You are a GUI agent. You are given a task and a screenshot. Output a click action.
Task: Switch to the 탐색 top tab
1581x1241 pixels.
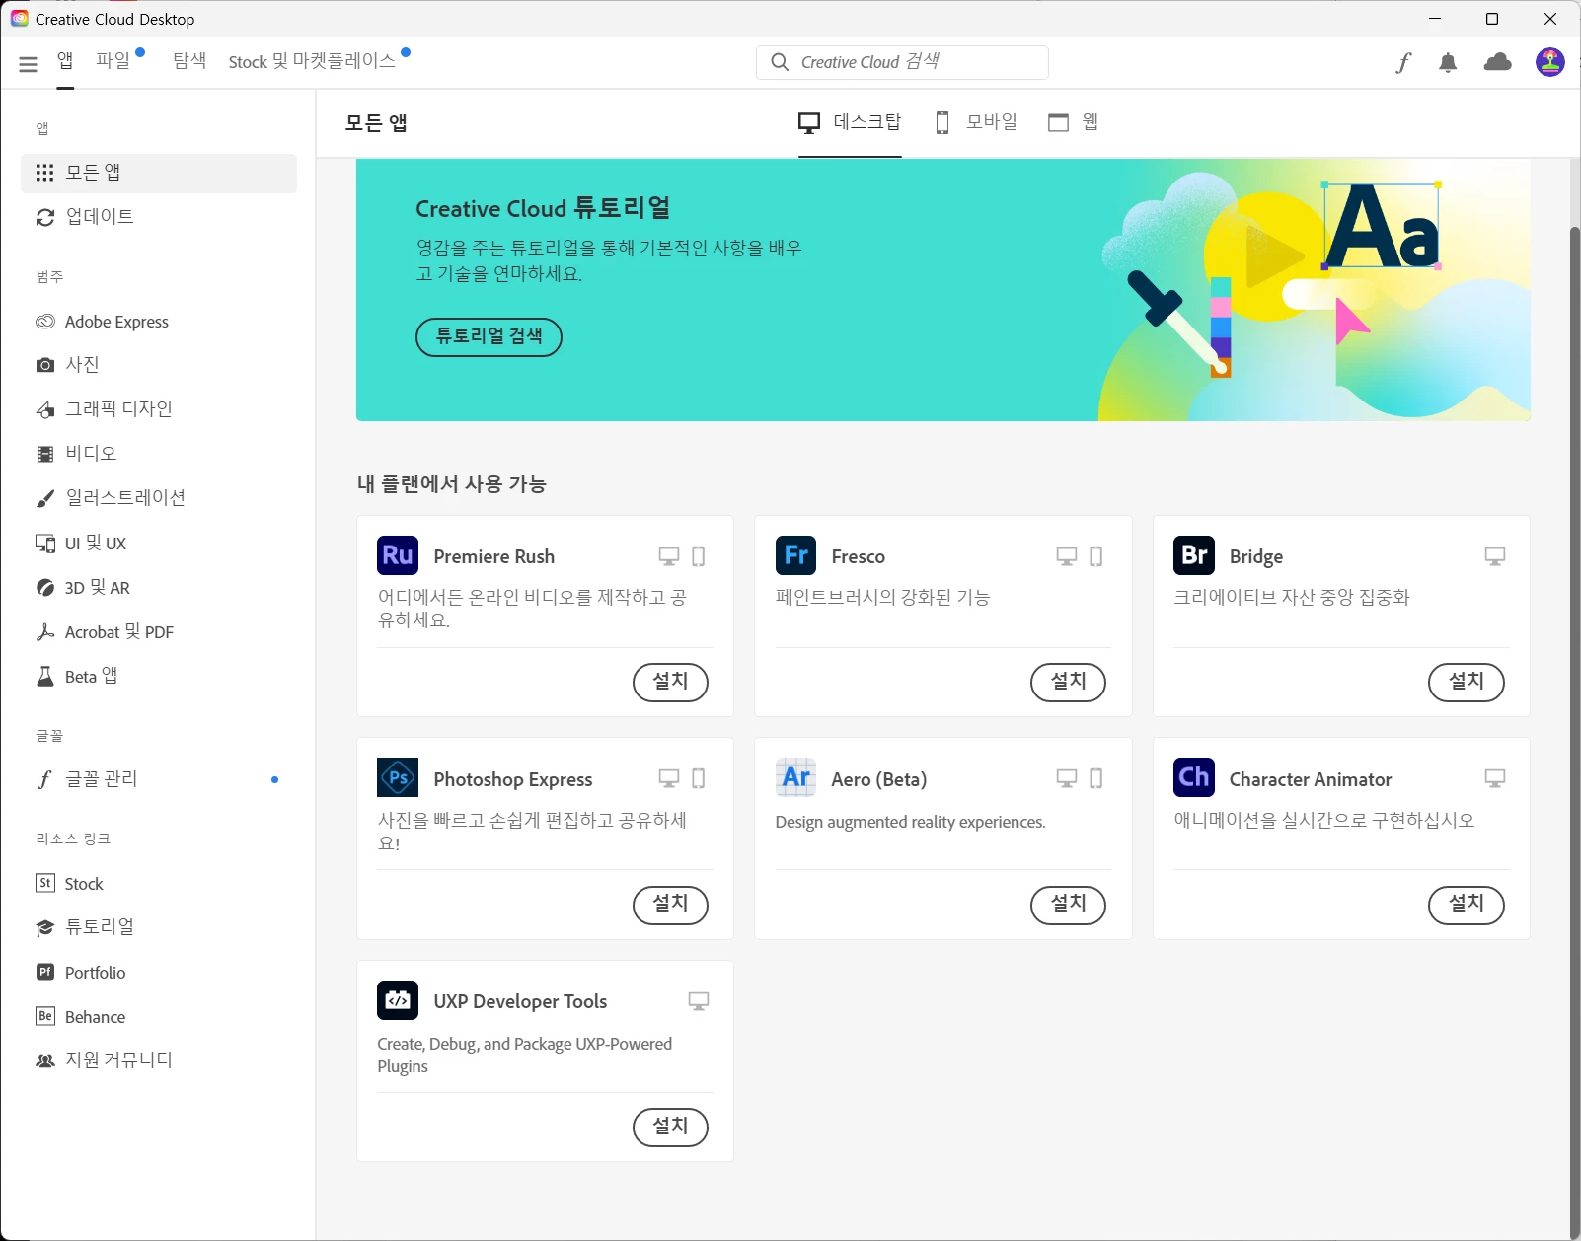coord(189,61)
